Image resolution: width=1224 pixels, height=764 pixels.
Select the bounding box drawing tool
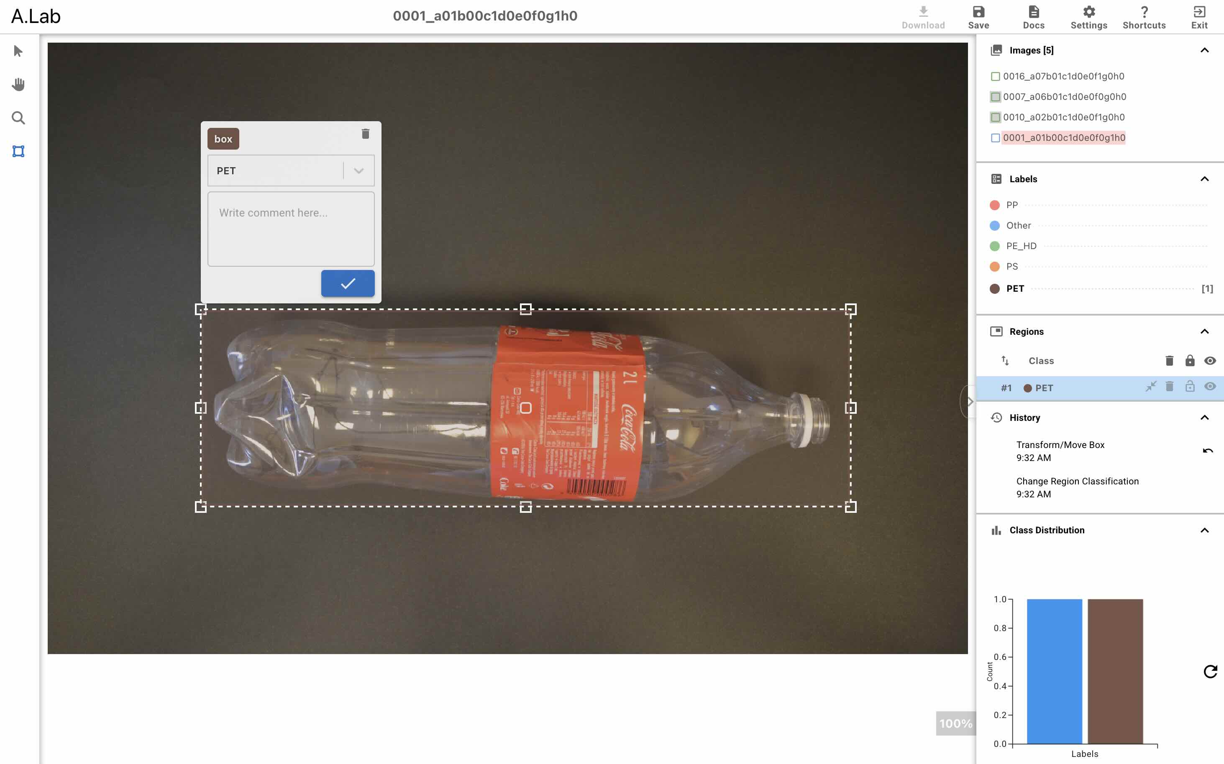pos(18,151)
